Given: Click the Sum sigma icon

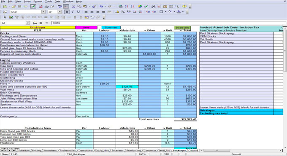Looking at the screenshot, I should 41,23.
